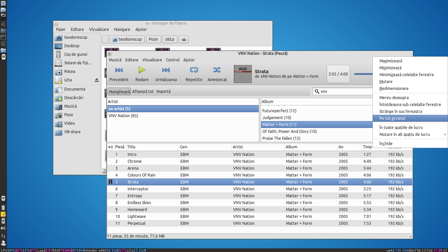Click user icon in left panel
The height and width of the screenshot is (252, 448).
coord(3,243)
